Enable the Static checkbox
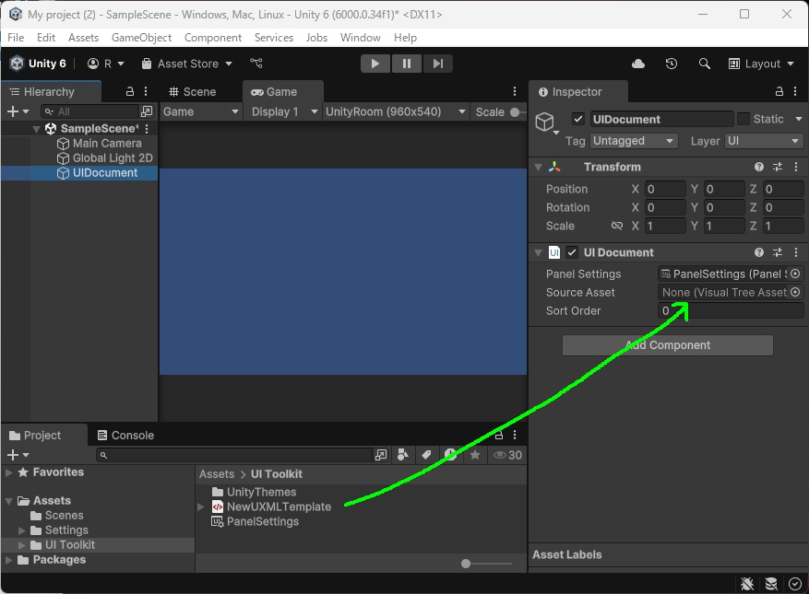 (743, 119)
